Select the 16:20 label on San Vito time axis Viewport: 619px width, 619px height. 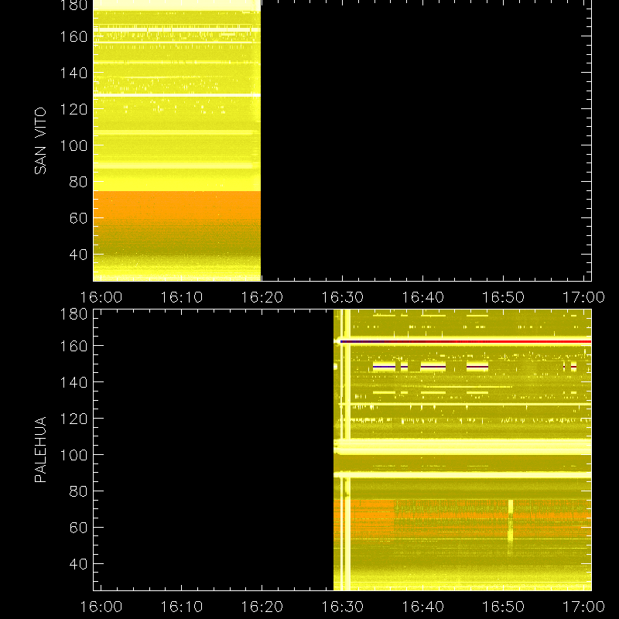click(262, 297)
